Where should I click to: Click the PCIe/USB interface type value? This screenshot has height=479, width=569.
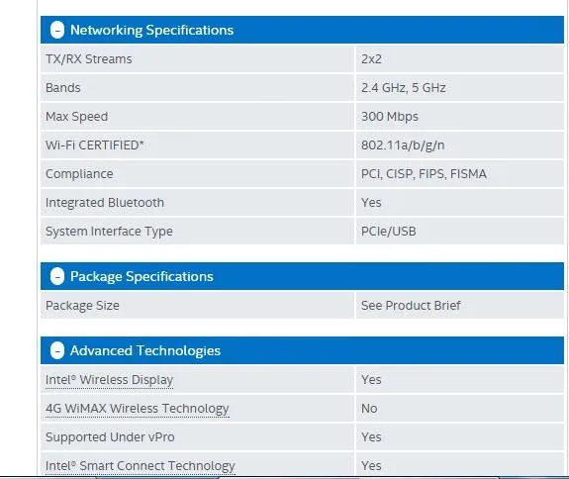pyautogui.click(x=388, y=232)
